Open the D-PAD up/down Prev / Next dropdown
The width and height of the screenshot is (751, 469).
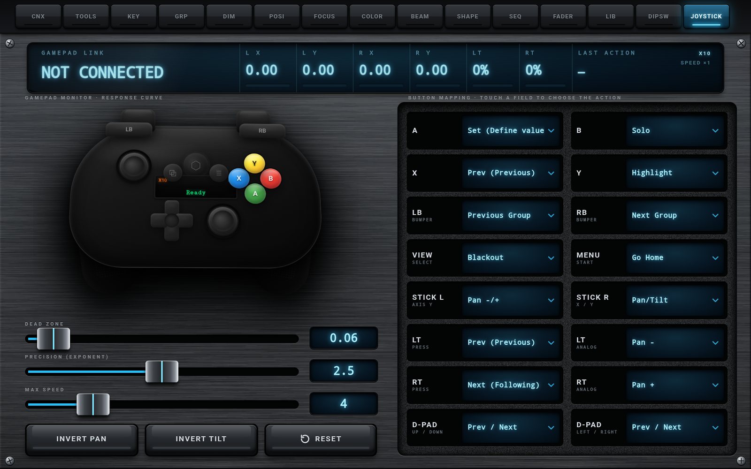(512, 427)
